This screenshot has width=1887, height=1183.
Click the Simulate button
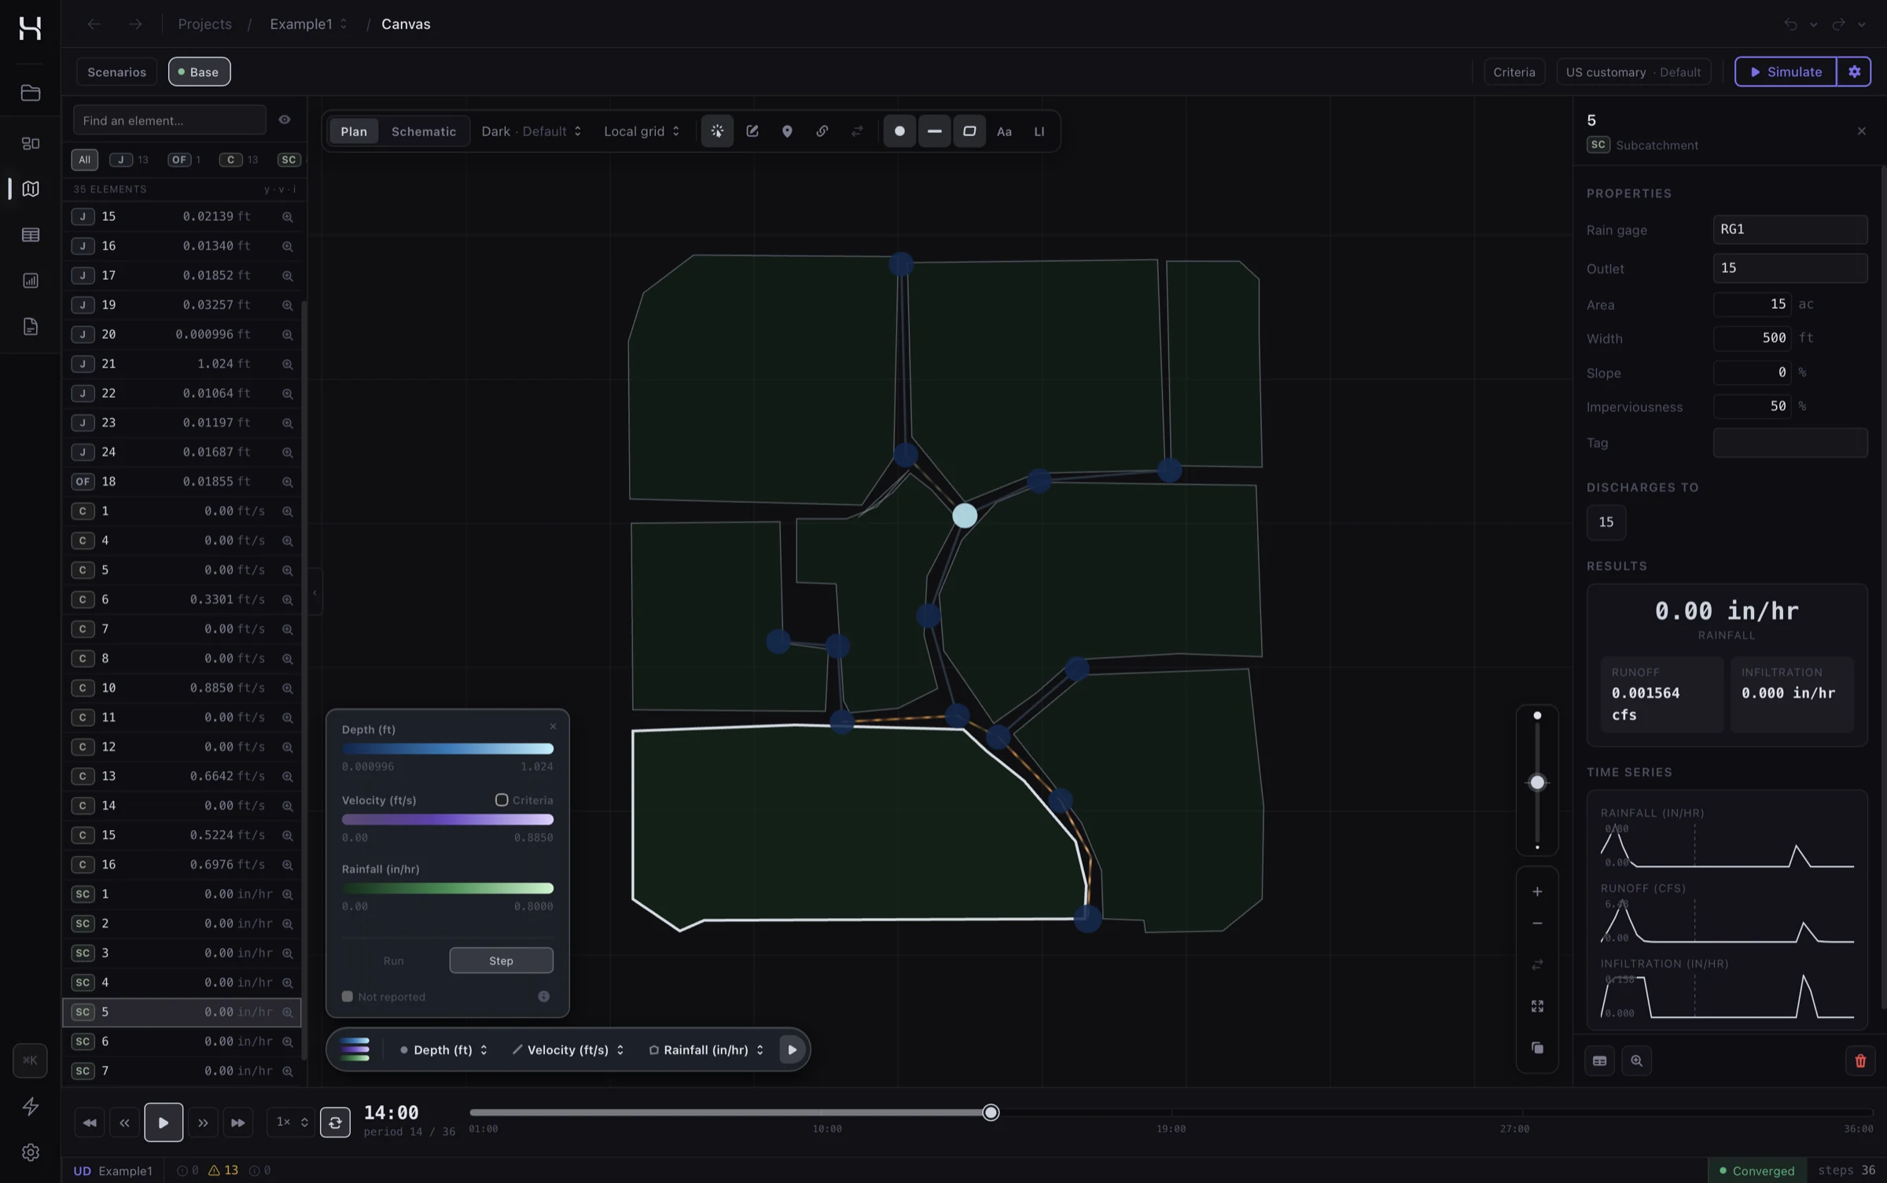click(x=1786, y=72)
